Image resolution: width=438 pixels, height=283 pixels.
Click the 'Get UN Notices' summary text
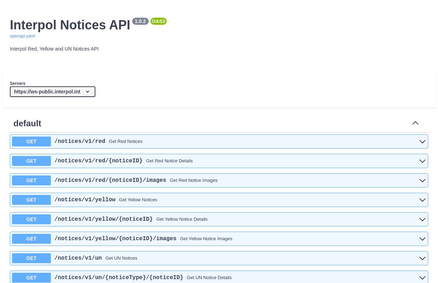pos(121,258)
